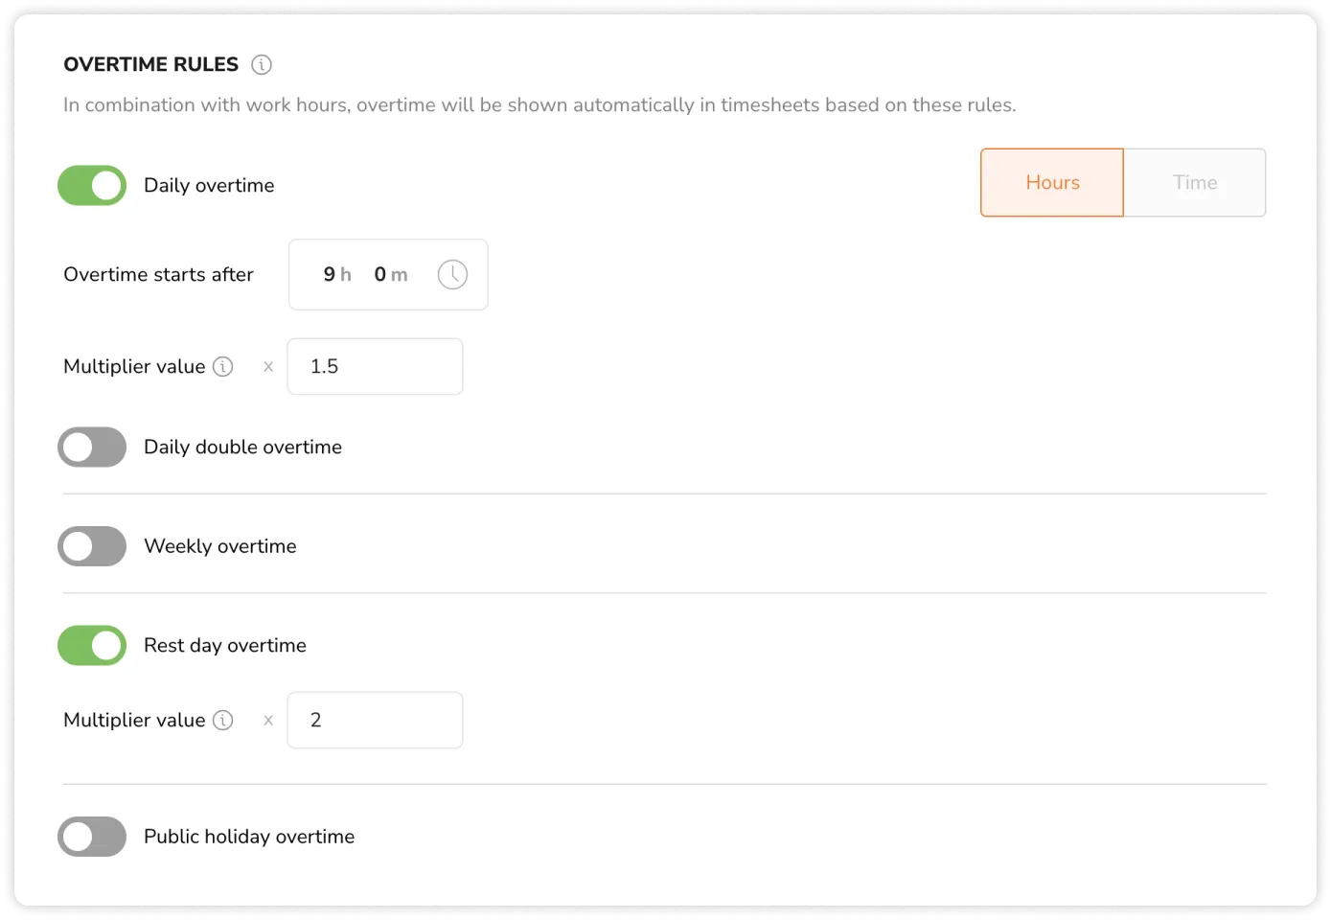
Task: Click the info icon beside Overtime Rules heading
Action: [x=262, y=65]
